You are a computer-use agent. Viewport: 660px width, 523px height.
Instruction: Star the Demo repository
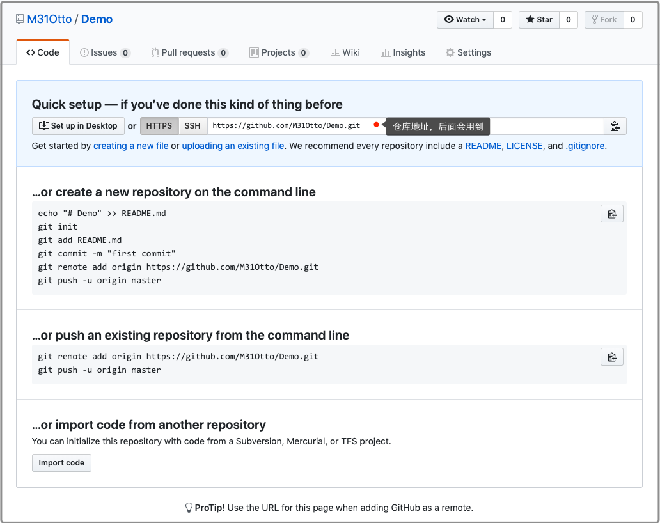coord(538,20)
